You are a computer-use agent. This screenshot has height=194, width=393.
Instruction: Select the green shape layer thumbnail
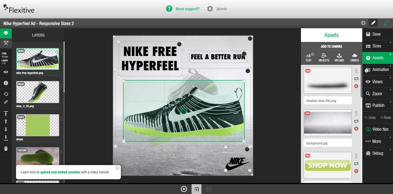(38, 125)
